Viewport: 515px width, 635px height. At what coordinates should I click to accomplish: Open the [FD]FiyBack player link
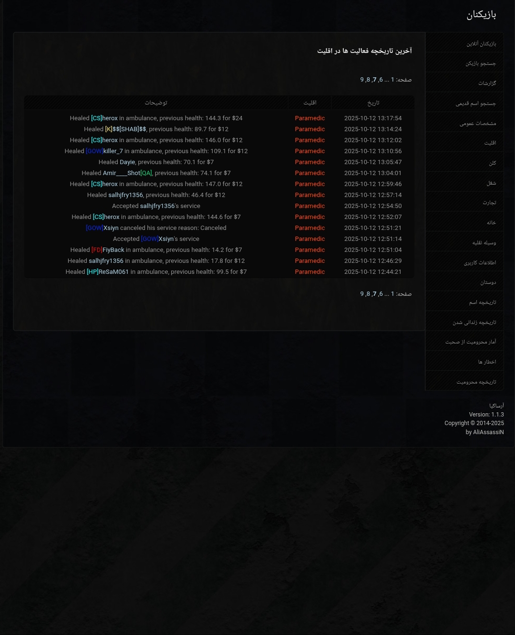coord(108,250)
